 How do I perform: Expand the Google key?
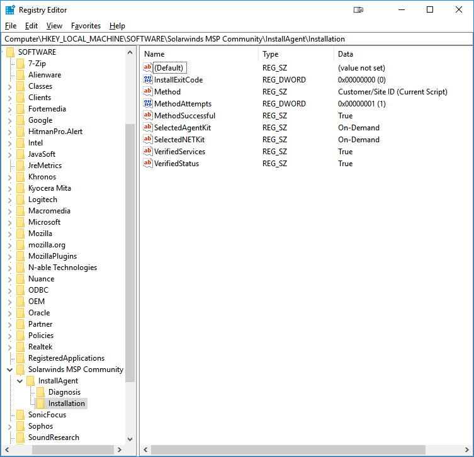[9, 121]
